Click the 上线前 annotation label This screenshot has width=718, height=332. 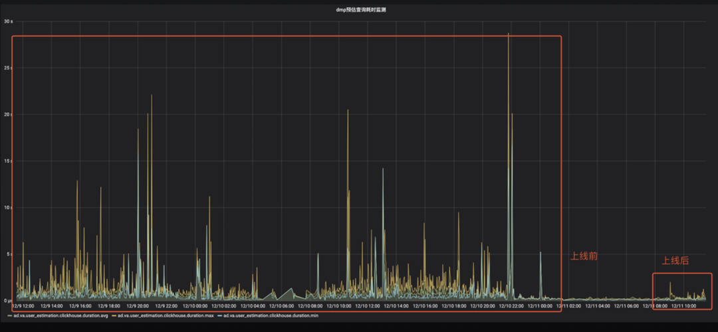[x=584, y=256]
